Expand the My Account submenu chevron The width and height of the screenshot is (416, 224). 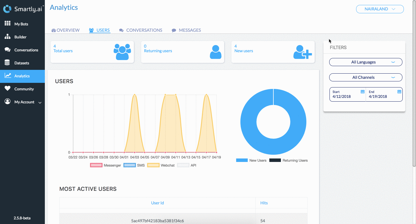pyautogui.click(x=40, y=102)
